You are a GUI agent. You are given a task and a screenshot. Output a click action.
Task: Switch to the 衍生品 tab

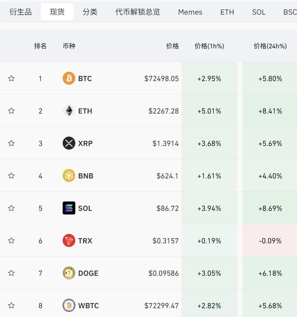[21, 12]
